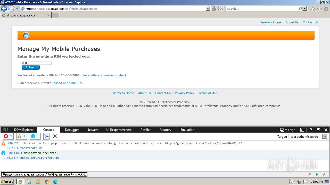Launch Microsoft Edge from taskbar
This screenshot has height=185, width=330.
55,182
